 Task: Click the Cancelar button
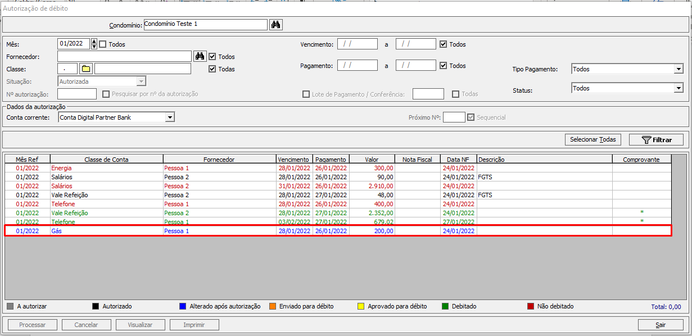tap(87, 325)
